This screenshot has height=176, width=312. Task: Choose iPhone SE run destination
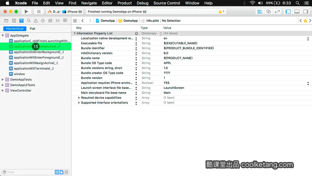click(73, 12)
